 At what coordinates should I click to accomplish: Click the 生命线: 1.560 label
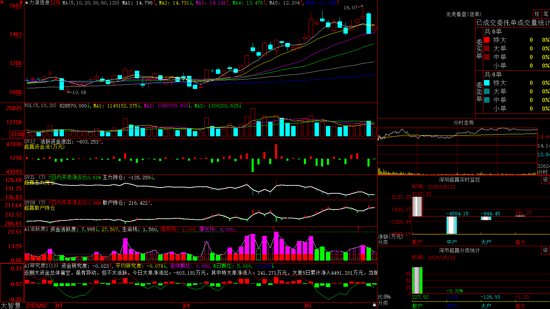click(x=140, y=229)
